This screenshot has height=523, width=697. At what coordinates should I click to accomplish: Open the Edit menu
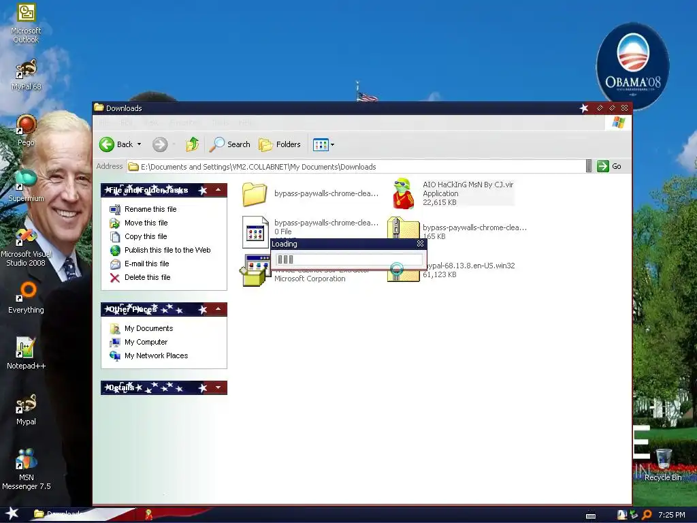(x=126, y=123)
